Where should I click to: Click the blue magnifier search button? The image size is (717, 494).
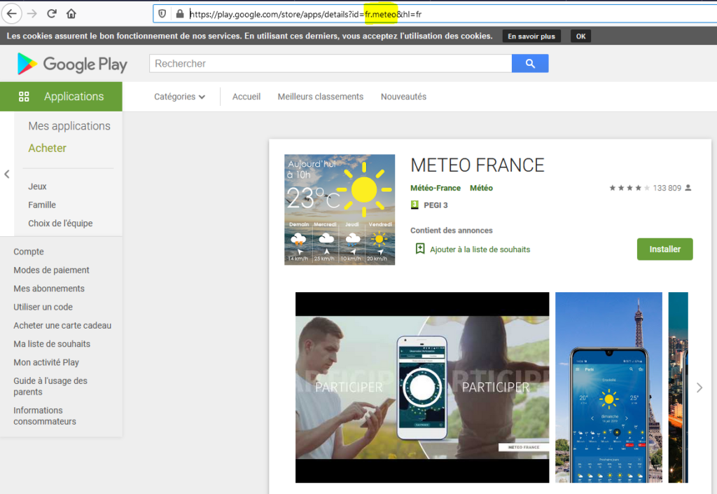tap(530, 64)
